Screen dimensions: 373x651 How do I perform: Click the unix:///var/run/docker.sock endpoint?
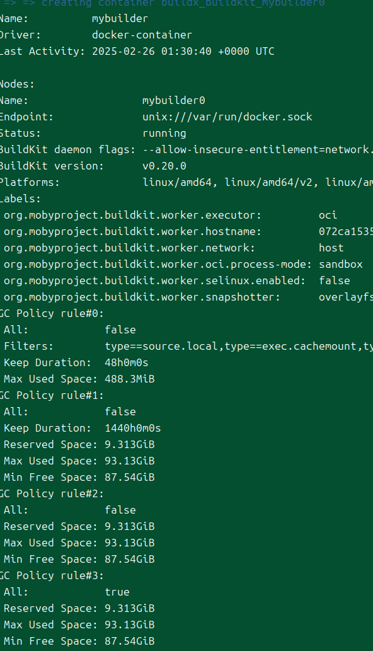coord(227,117)
